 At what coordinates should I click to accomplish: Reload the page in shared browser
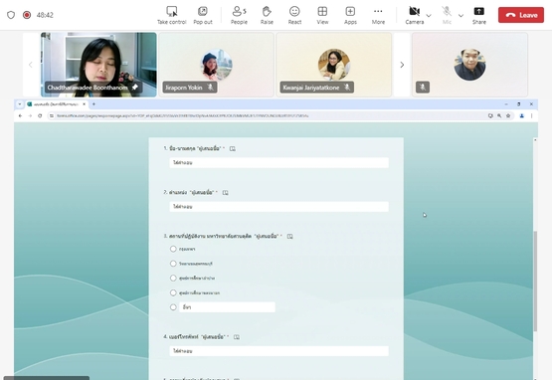(40, 115)
